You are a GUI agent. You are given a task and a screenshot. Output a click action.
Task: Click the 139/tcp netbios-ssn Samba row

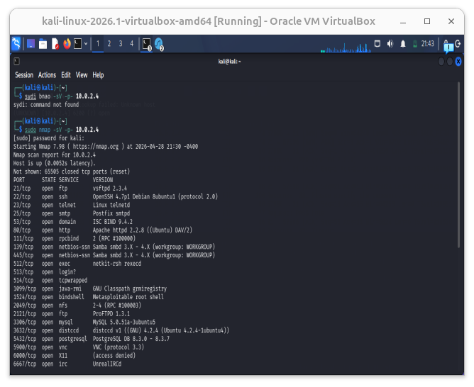pos(114,247)
